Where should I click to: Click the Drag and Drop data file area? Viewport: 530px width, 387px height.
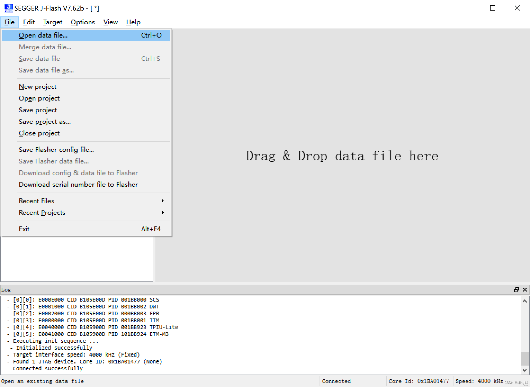342,156
